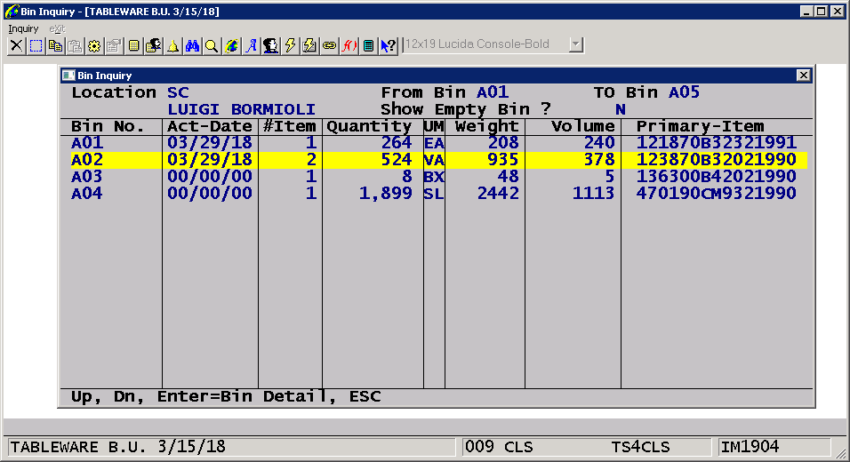The width and height of the screenshot is (850, 462).
Task: Click the 009 CLS status bar entry
Action: 499,447
